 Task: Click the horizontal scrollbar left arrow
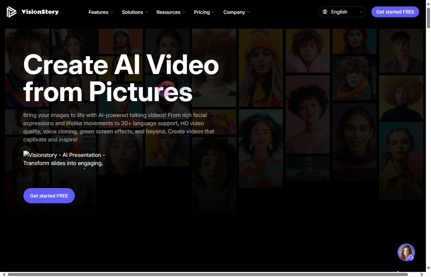click(3, 274)
